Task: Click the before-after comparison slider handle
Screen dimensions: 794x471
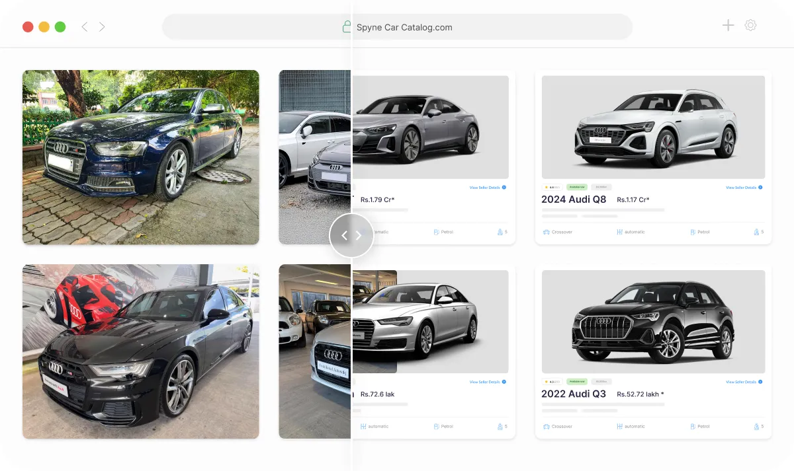Action: point(351,235)
